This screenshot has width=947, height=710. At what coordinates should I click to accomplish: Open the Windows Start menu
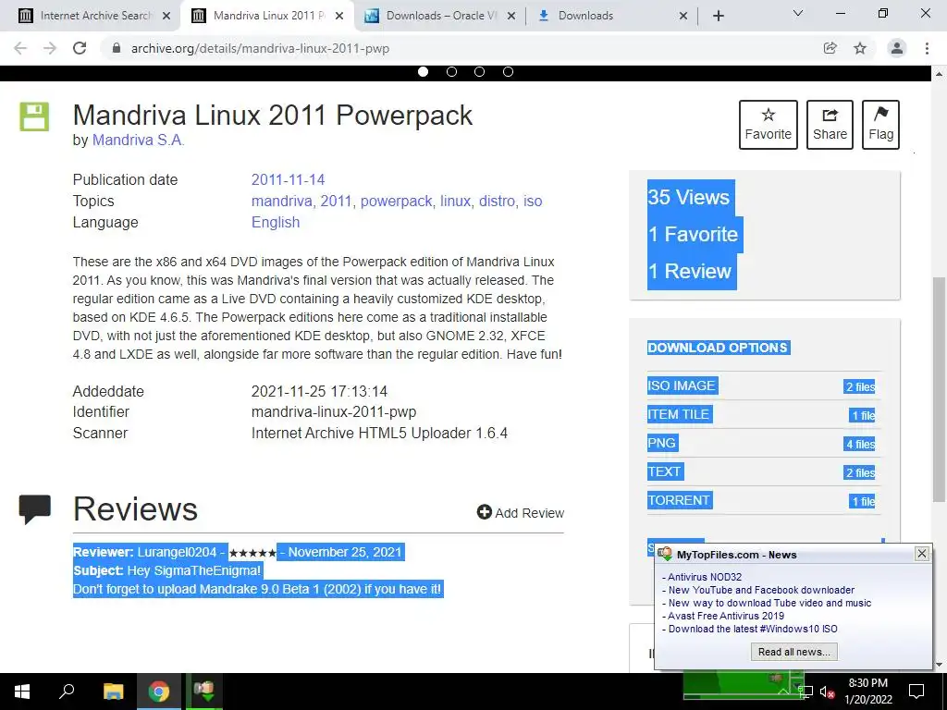[22, 692]
